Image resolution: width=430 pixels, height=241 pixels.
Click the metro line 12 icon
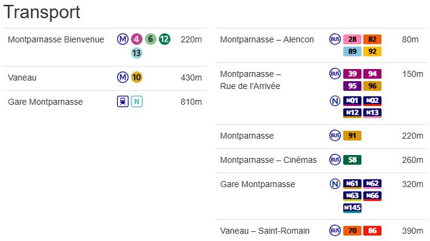[x=164, y=39]
